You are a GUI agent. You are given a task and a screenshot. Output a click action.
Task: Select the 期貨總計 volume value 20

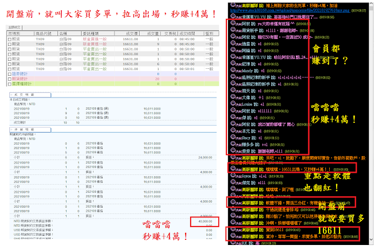click(157, 79)
